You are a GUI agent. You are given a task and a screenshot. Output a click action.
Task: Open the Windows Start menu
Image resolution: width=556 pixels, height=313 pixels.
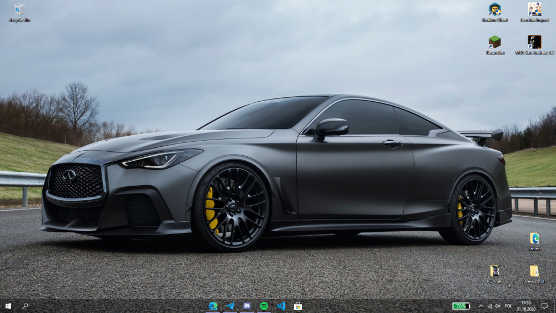[x=8, y=306]
